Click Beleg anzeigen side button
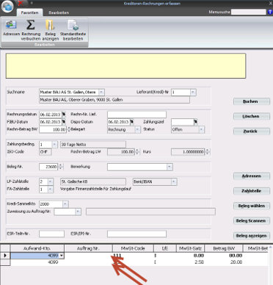Viewport: 273px width, 285px height. coord(252,236)
